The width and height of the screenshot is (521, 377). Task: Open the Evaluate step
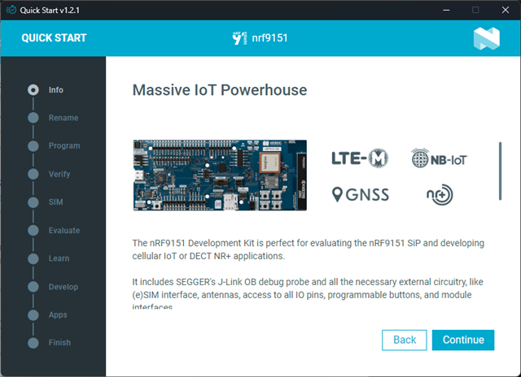(64, 231)
